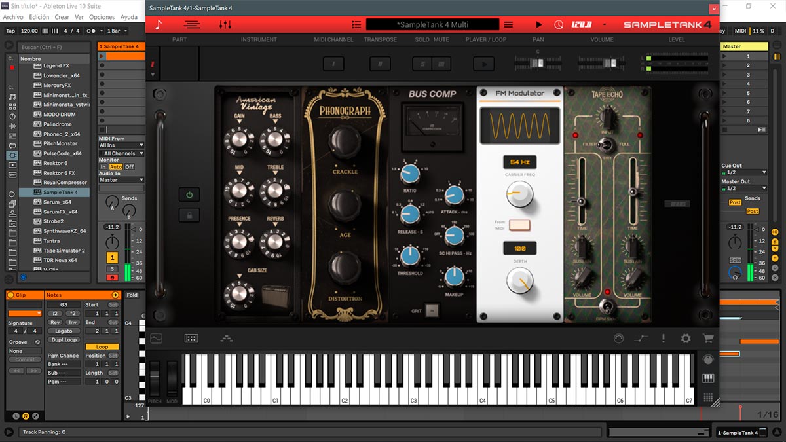Toggle the From MIDI button on FM Modulator
Viewport: 786px width, 442px height.
[x=519, y=227]
